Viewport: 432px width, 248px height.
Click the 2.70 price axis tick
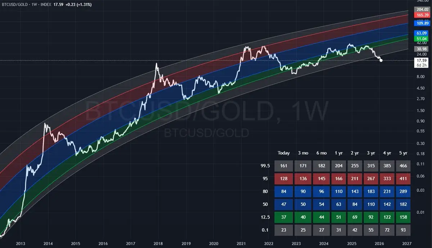click(x=421, y=99)
